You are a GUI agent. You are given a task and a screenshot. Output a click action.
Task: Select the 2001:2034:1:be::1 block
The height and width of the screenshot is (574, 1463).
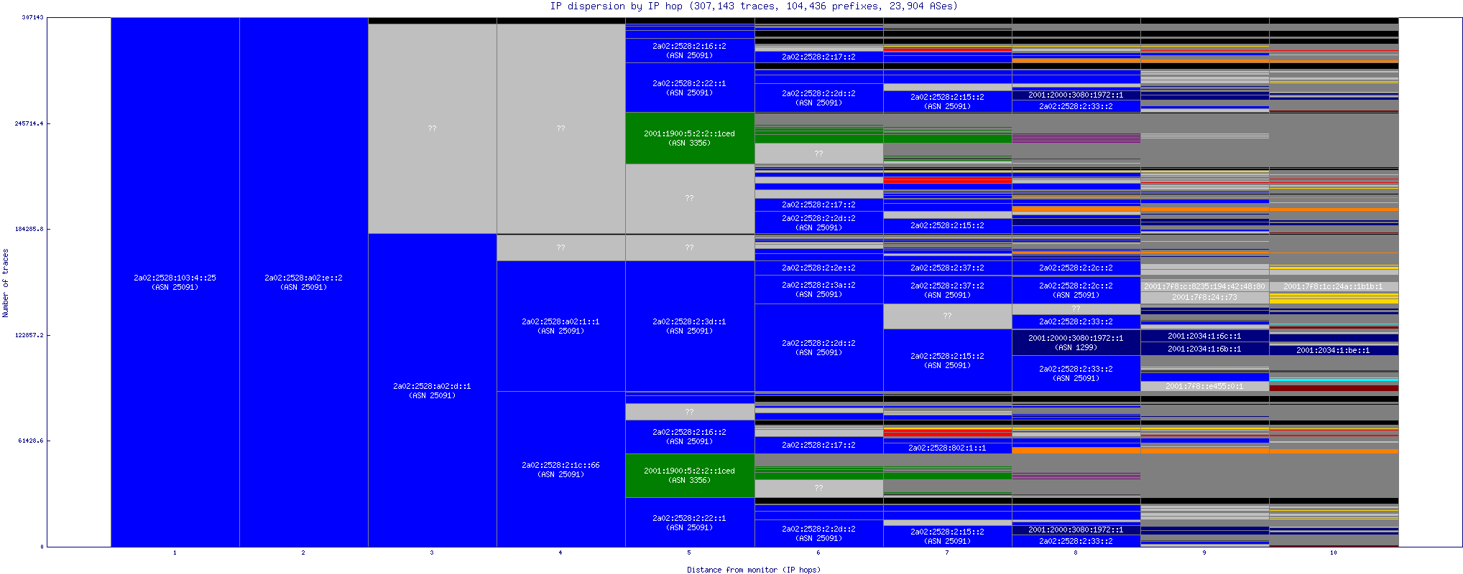[x=1333, y=350]
